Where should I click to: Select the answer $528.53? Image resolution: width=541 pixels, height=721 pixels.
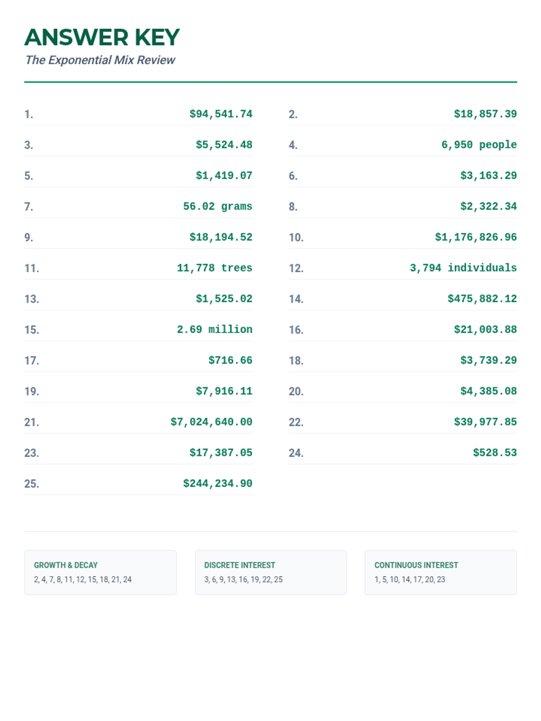coord(494,452)
